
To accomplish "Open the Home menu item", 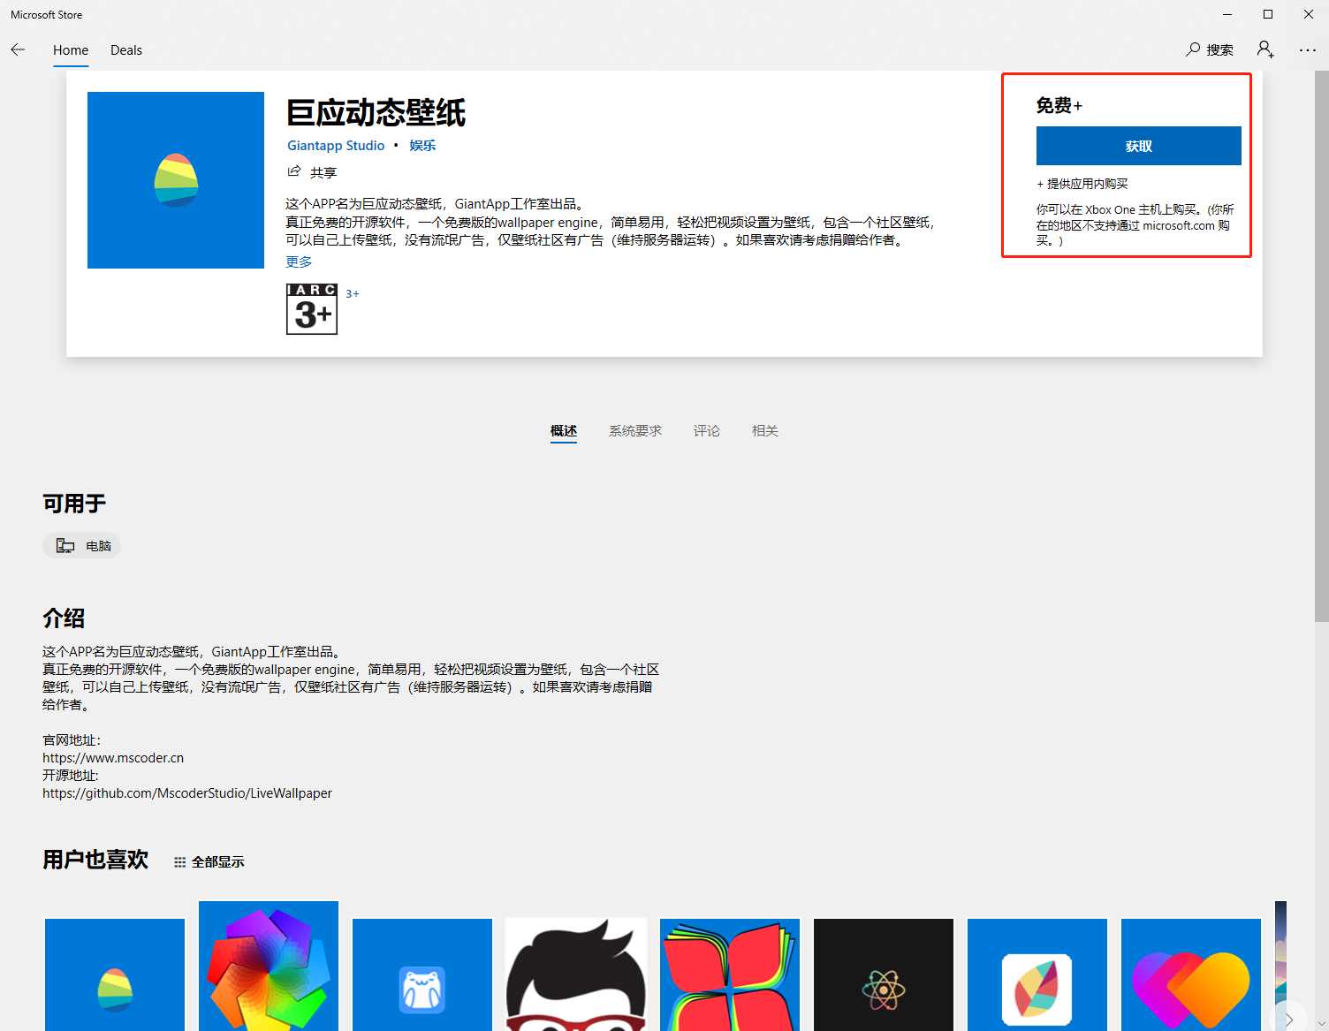I will pos(70,50).
